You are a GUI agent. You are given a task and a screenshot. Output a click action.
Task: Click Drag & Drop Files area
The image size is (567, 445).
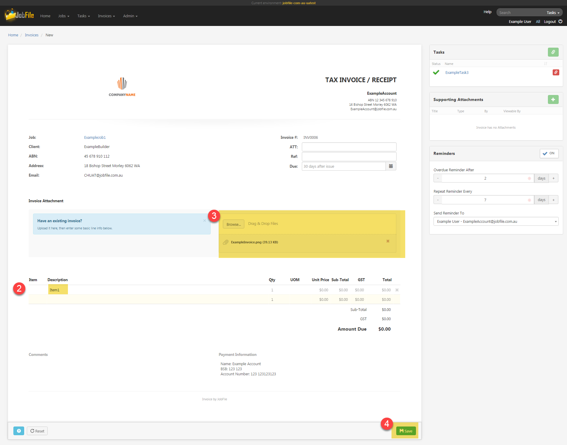(x=263, y=224)
